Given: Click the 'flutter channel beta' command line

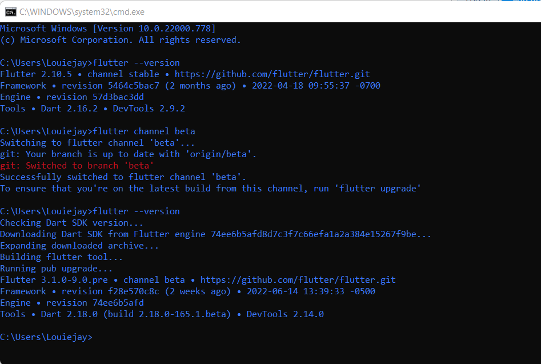Looking at the screenshot, I should point(98,131).
